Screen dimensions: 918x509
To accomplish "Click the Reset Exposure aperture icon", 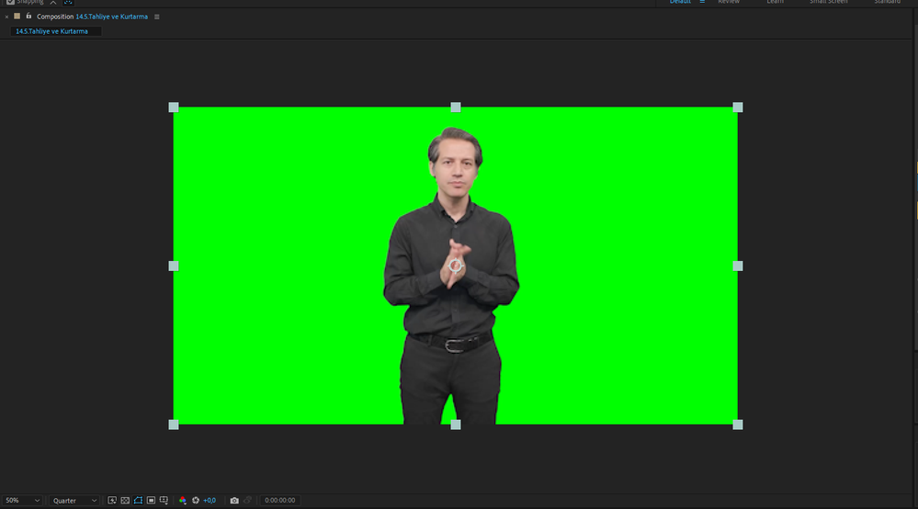I will coord(196,500).
